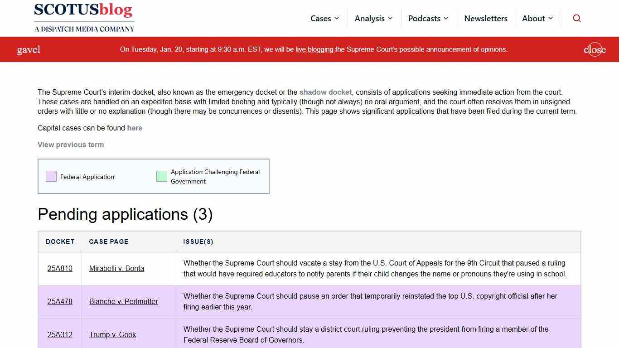Click the SCOTUSblog logo
Image resolution: width=619 pixels, height=348 pixels.
[84, 17]
